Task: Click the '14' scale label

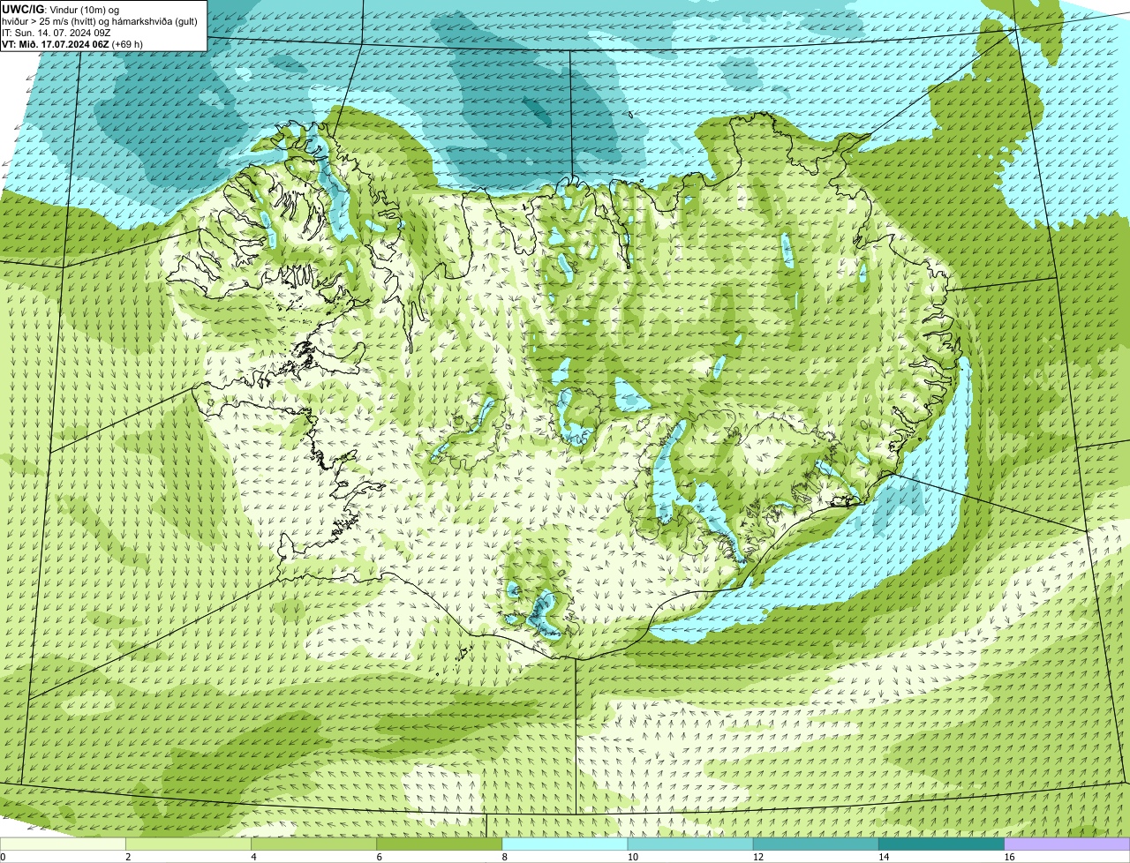Action: pos(884,857)
